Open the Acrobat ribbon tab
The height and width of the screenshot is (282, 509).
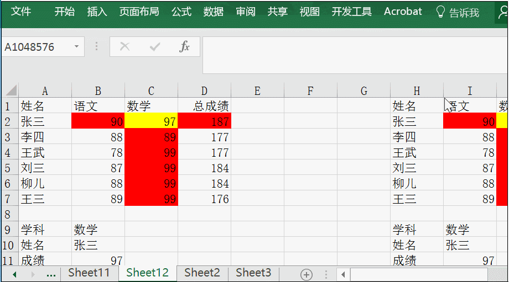coord(403,12)
